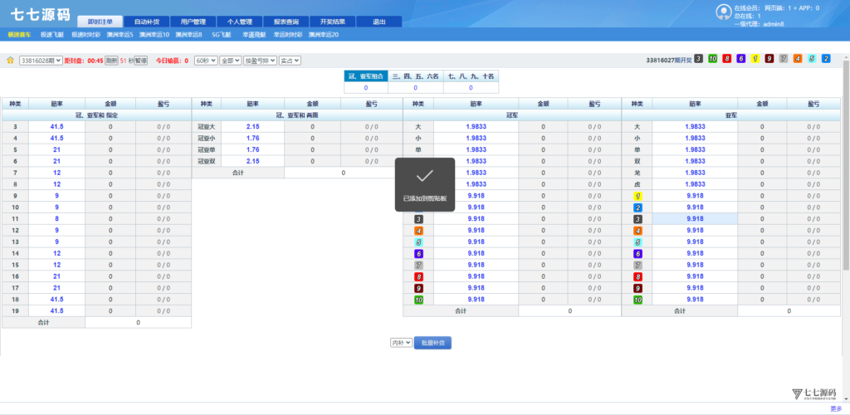Open the 按盈亏排 sort dropdown
Screen dimensions: 850x415
[x=260, y=61]
